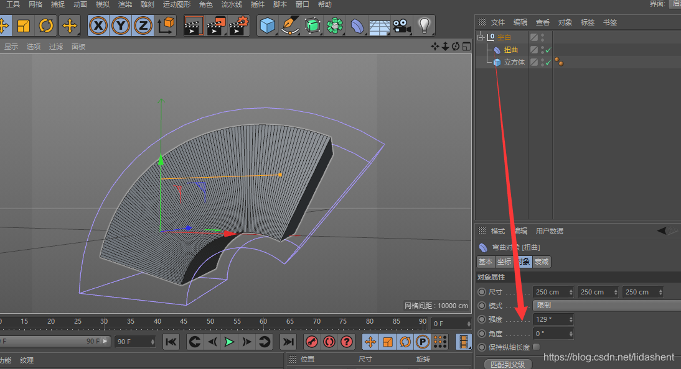Click the record active objects key button
This screenshot has width=681, height=369.
[x=312, y=342]
